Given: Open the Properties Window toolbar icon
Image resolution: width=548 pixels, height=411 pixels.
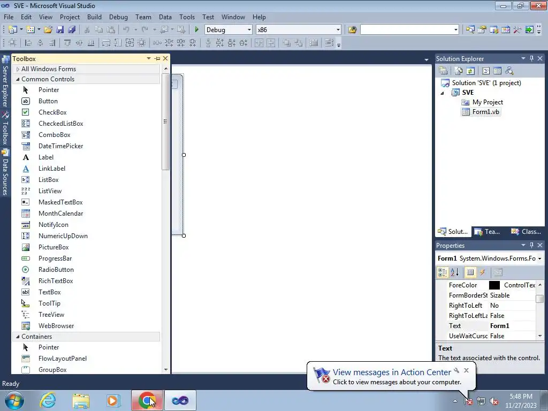Looking at the screenshot, I should (482, 30).
